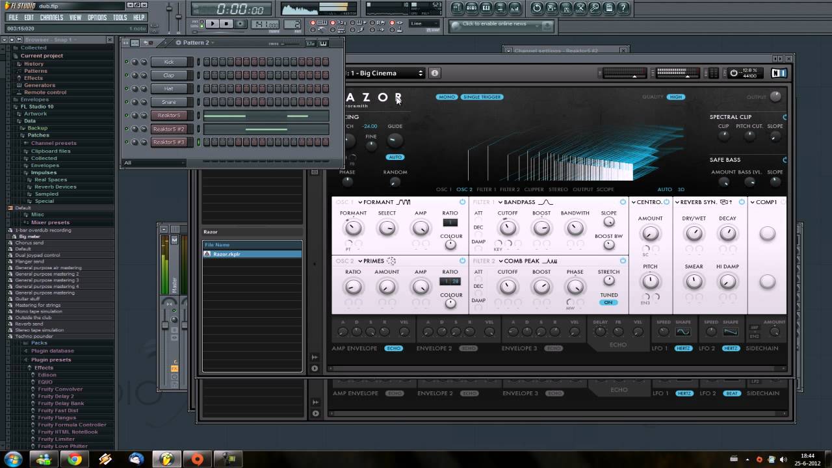This screenshot has height=468, width=832.
Task: Select the Kick channel button
Action: click(169, 62)
